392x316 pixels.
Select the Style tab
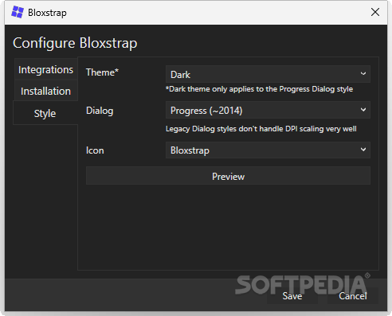coord(45,113)
